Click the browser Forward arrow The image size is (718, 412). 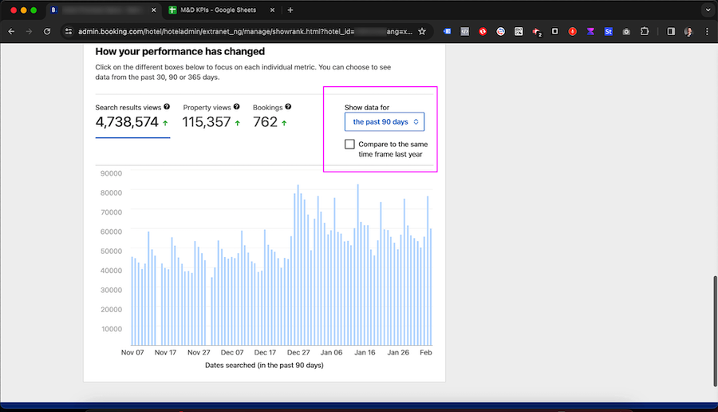[29, 32]
